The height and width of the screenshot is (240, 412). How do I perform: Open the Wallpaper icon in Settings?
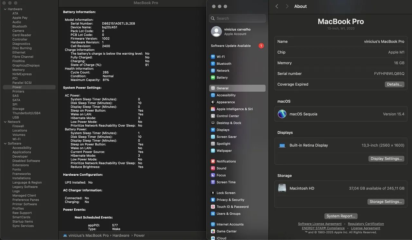pyautogui.click(x=213, y=151)
